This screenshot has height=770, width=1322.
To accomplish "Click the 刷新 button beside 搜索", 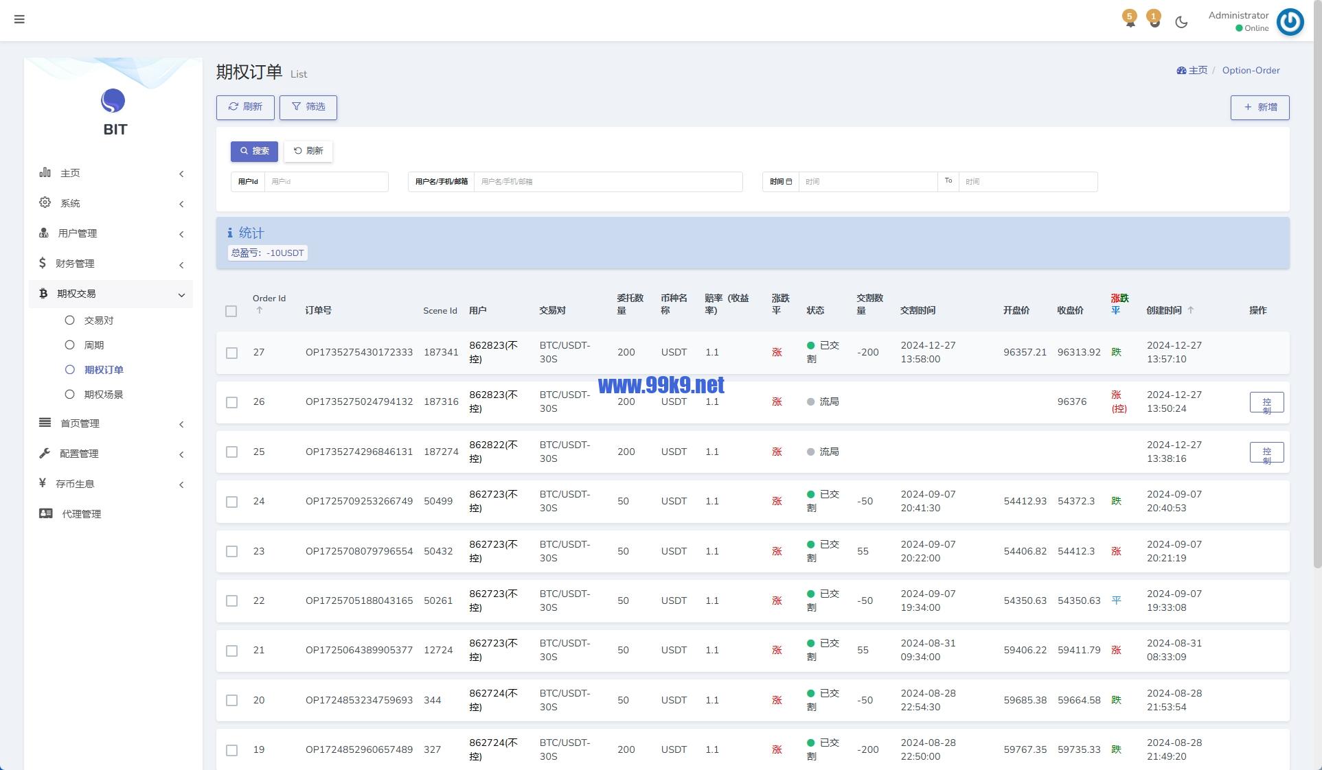I will click(x=308, y=151).
